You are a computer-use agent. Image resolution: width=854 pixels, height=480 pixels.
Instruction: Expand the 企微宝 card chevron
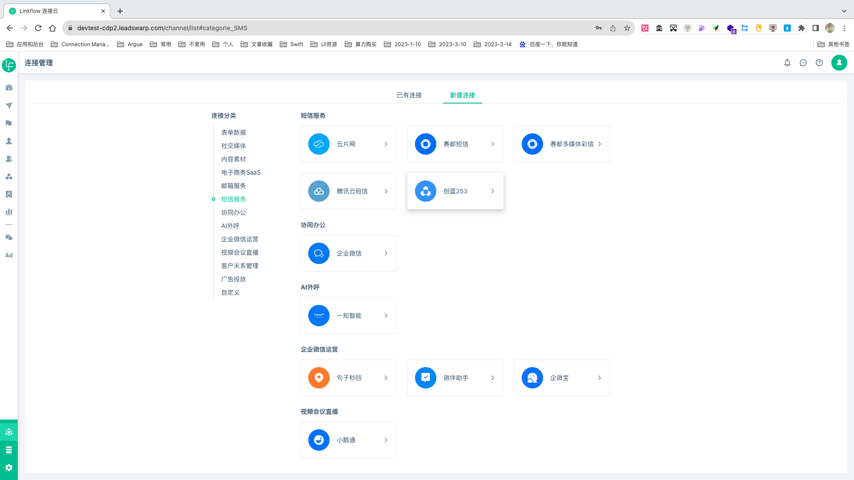600,378
